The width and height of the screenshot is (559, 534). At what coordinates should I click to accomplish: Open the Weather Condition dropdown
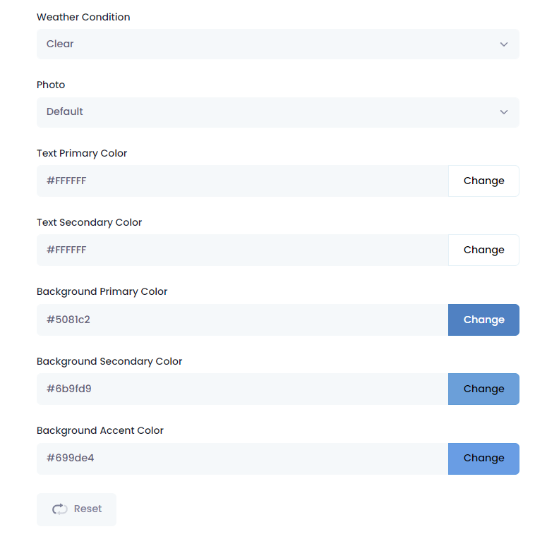tap(277, 44)
